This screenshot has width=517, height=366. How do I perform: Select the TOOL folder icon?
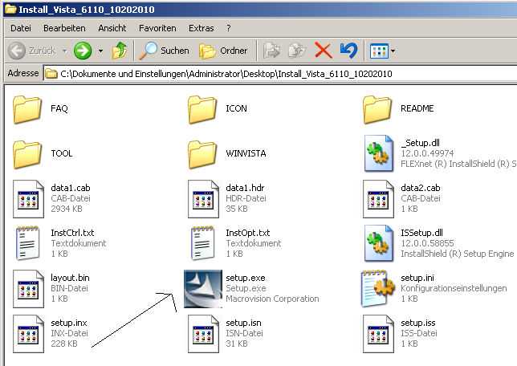[27, 154]
